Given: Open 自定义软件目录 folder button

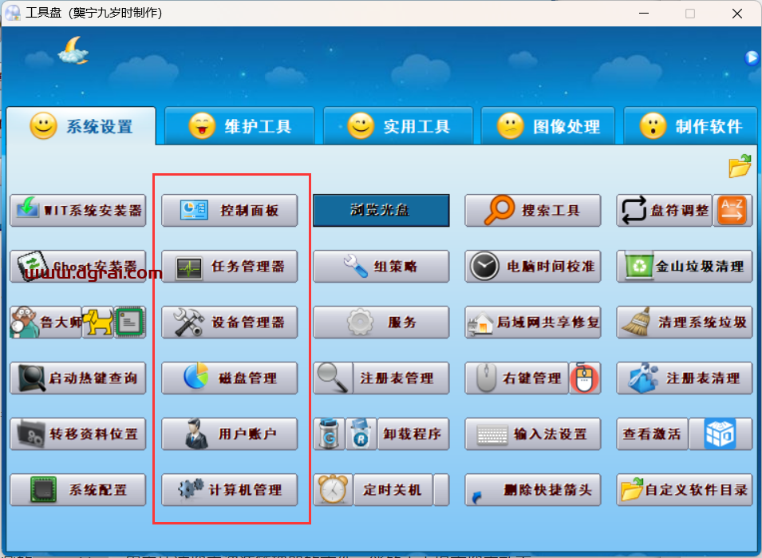Looking at the screenshot, I should click(685, 490).
